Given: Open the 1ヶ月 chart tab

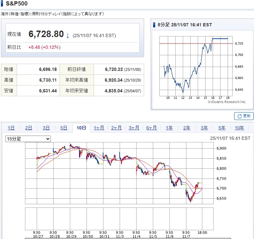Looking at the screenshot, I should pyautogui.click(x=99, y=128).
